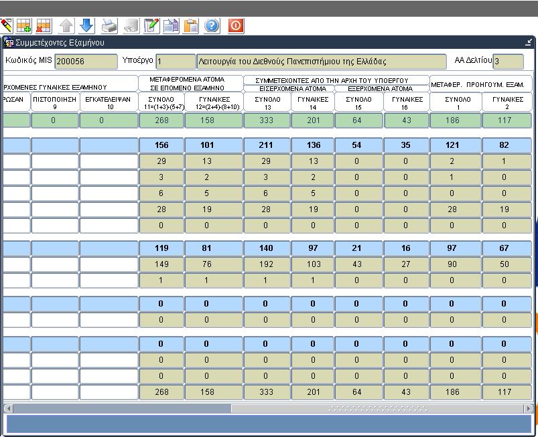538x437 pixels.
Task: Click the horizontal scrollbar right arrow
Action: click(529, 408)
